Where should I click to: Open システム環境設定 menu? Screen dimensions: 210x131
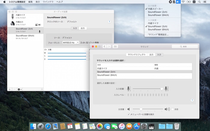[x=17, y=2]
